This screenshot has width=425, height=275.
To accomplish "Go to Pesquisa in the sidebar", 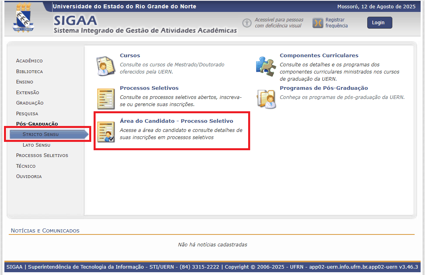I will click(x=27, y=114).
